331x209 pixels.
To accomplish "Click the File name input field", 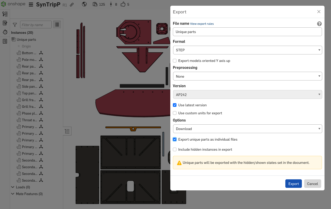I will pos(247,32).
